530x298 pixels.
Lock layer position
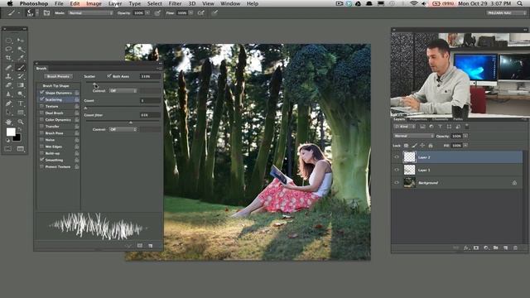tap(422, 146)
